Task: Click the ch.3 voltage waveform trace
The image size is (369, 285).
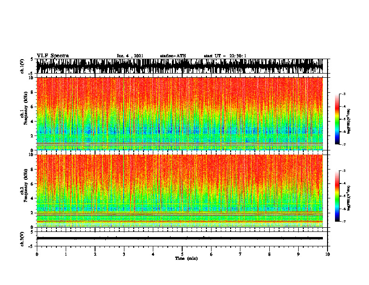Action: point(180,238)
